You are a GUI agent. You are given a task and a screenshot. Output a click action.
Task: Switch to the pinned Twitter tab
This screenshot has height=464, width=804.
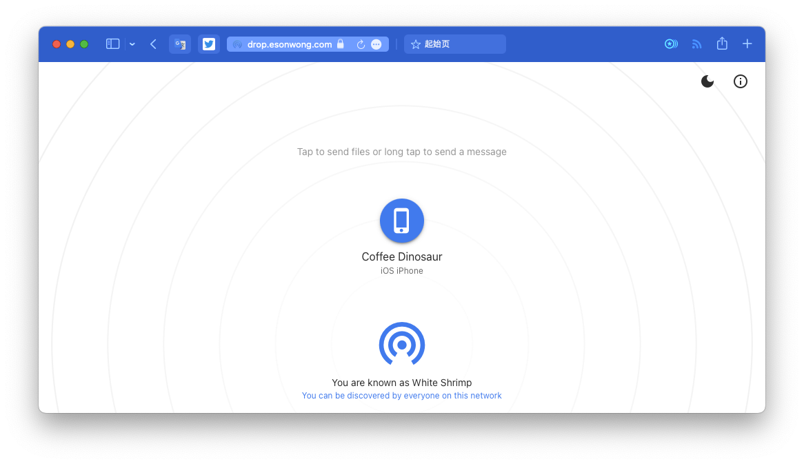209,44
